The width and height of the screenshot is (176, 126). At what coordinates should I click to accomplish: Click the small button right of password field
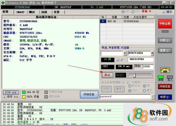(x=153, y=97)
